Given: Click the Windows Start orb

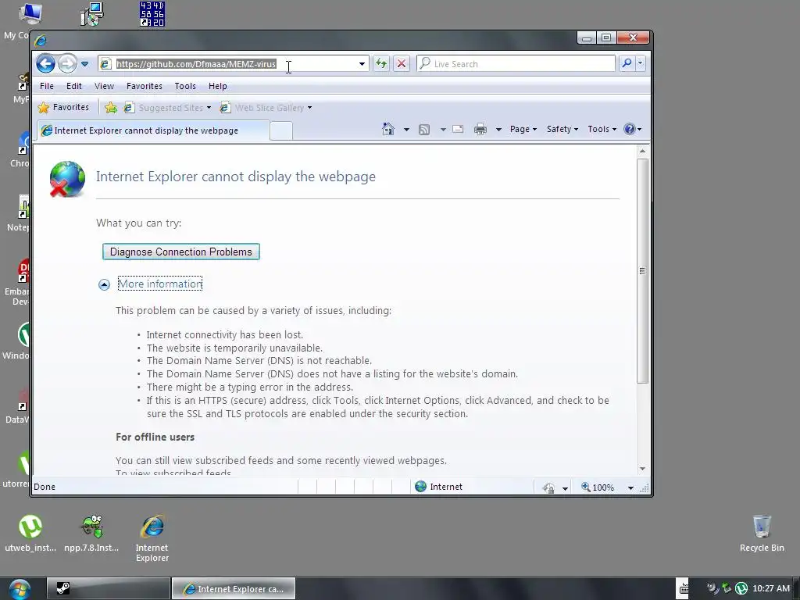Looking at the screenshot, I should [20, 589].
